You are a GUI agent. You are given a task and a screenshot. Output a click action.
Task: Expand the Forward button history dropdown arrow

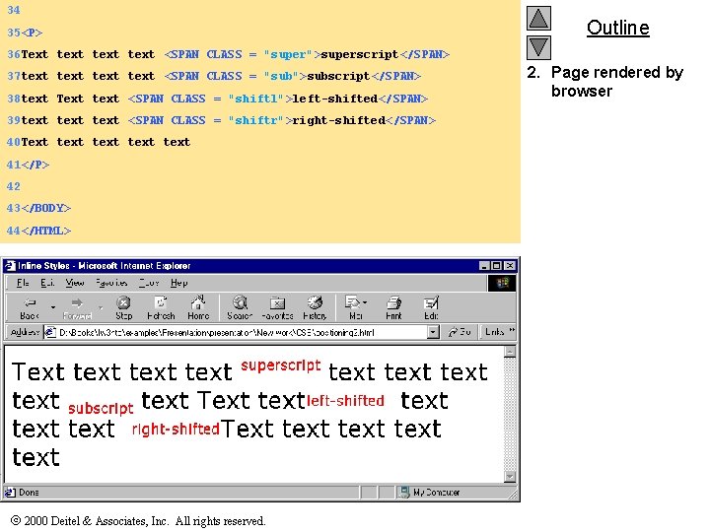click(100, 307)
